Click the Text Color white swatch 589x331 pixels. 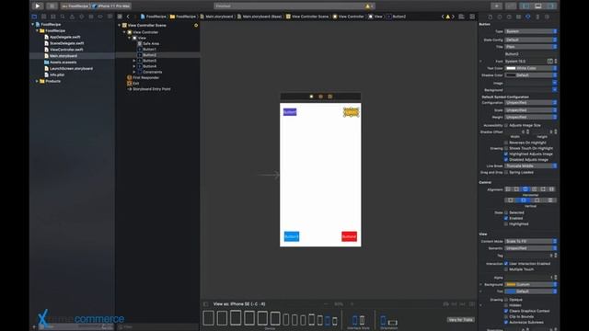[511, 68]
